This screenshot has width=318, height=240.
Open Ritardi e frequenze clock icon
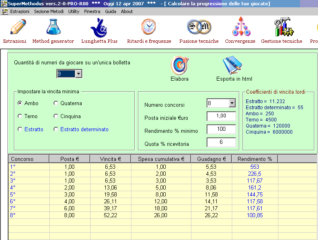click(x=149, y=26)
